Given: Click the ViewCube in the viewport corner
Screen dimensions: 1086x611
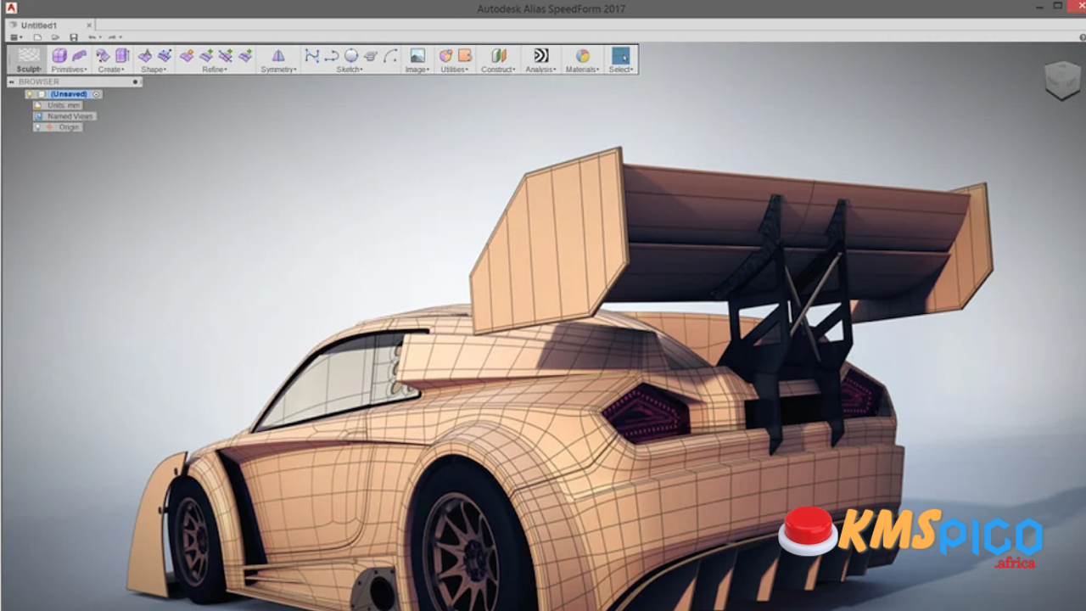Looking at the screenshot, I should coord(1062,81).
